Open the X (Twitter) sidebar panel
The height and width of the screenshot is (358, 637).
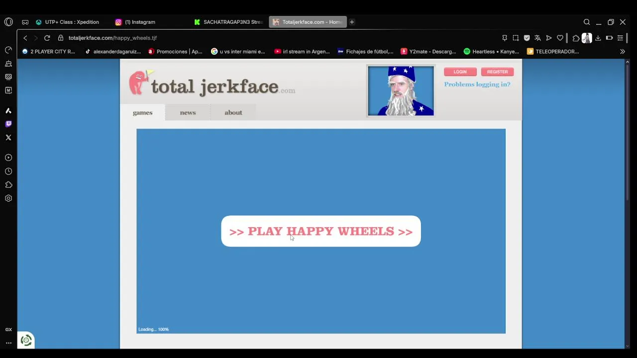[8, 137]
